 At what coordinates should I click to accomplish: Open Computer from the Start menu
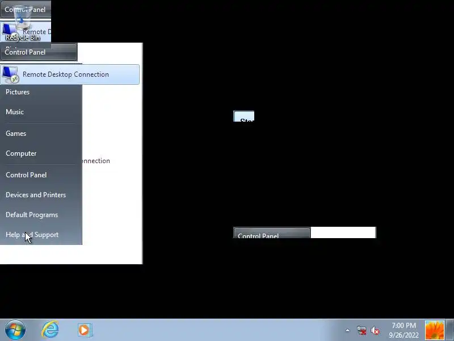21,153
